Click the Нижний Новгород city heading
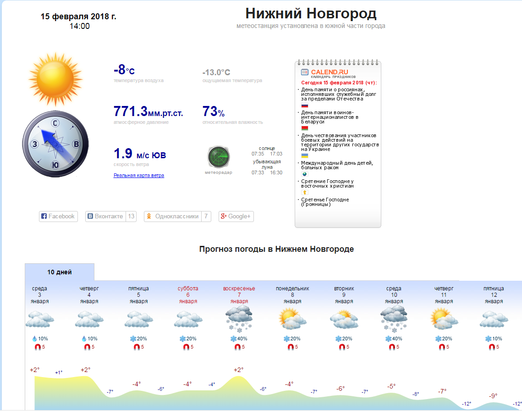This screenshot has width=522, height=411. click(x=311, y=13)
